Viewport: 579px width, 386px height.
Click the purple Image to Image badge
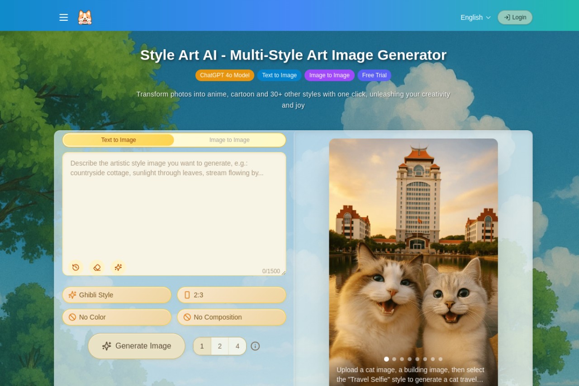[329, 75]
